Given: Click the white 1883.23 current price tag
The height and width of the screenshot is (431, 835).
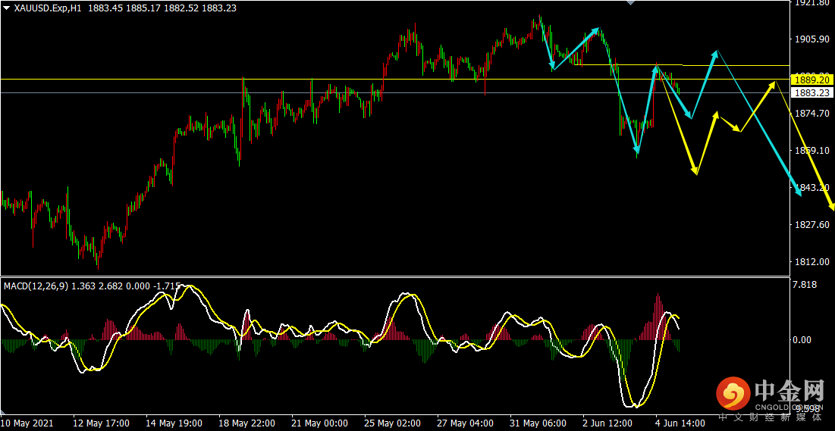Looking at the screenshot, I should click(811, 93).
